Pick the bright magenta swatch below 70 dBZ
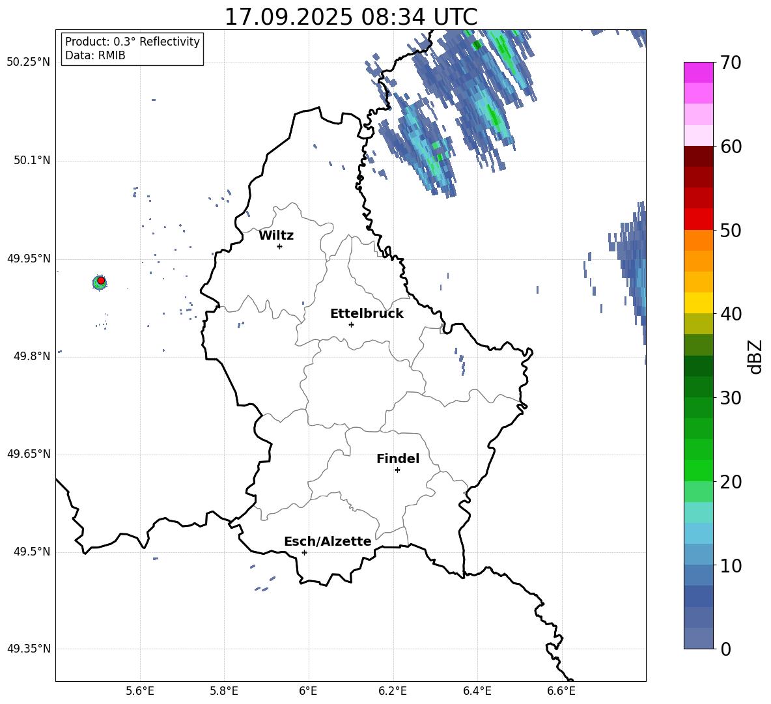The image size is (771, 704). click(x=699, y=72)
